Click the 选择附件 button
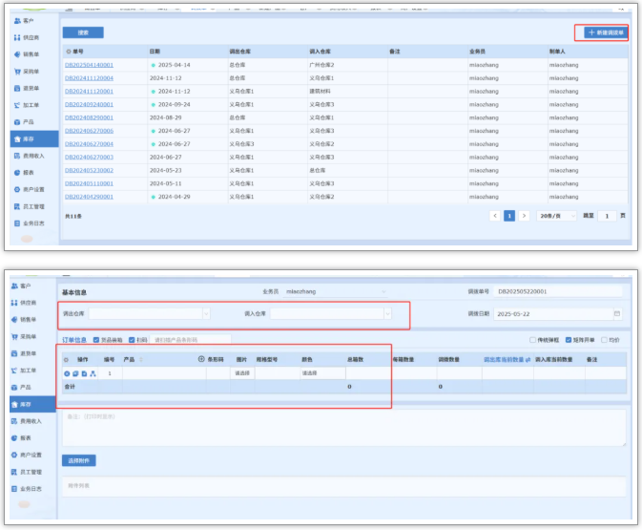 [79, 460]
